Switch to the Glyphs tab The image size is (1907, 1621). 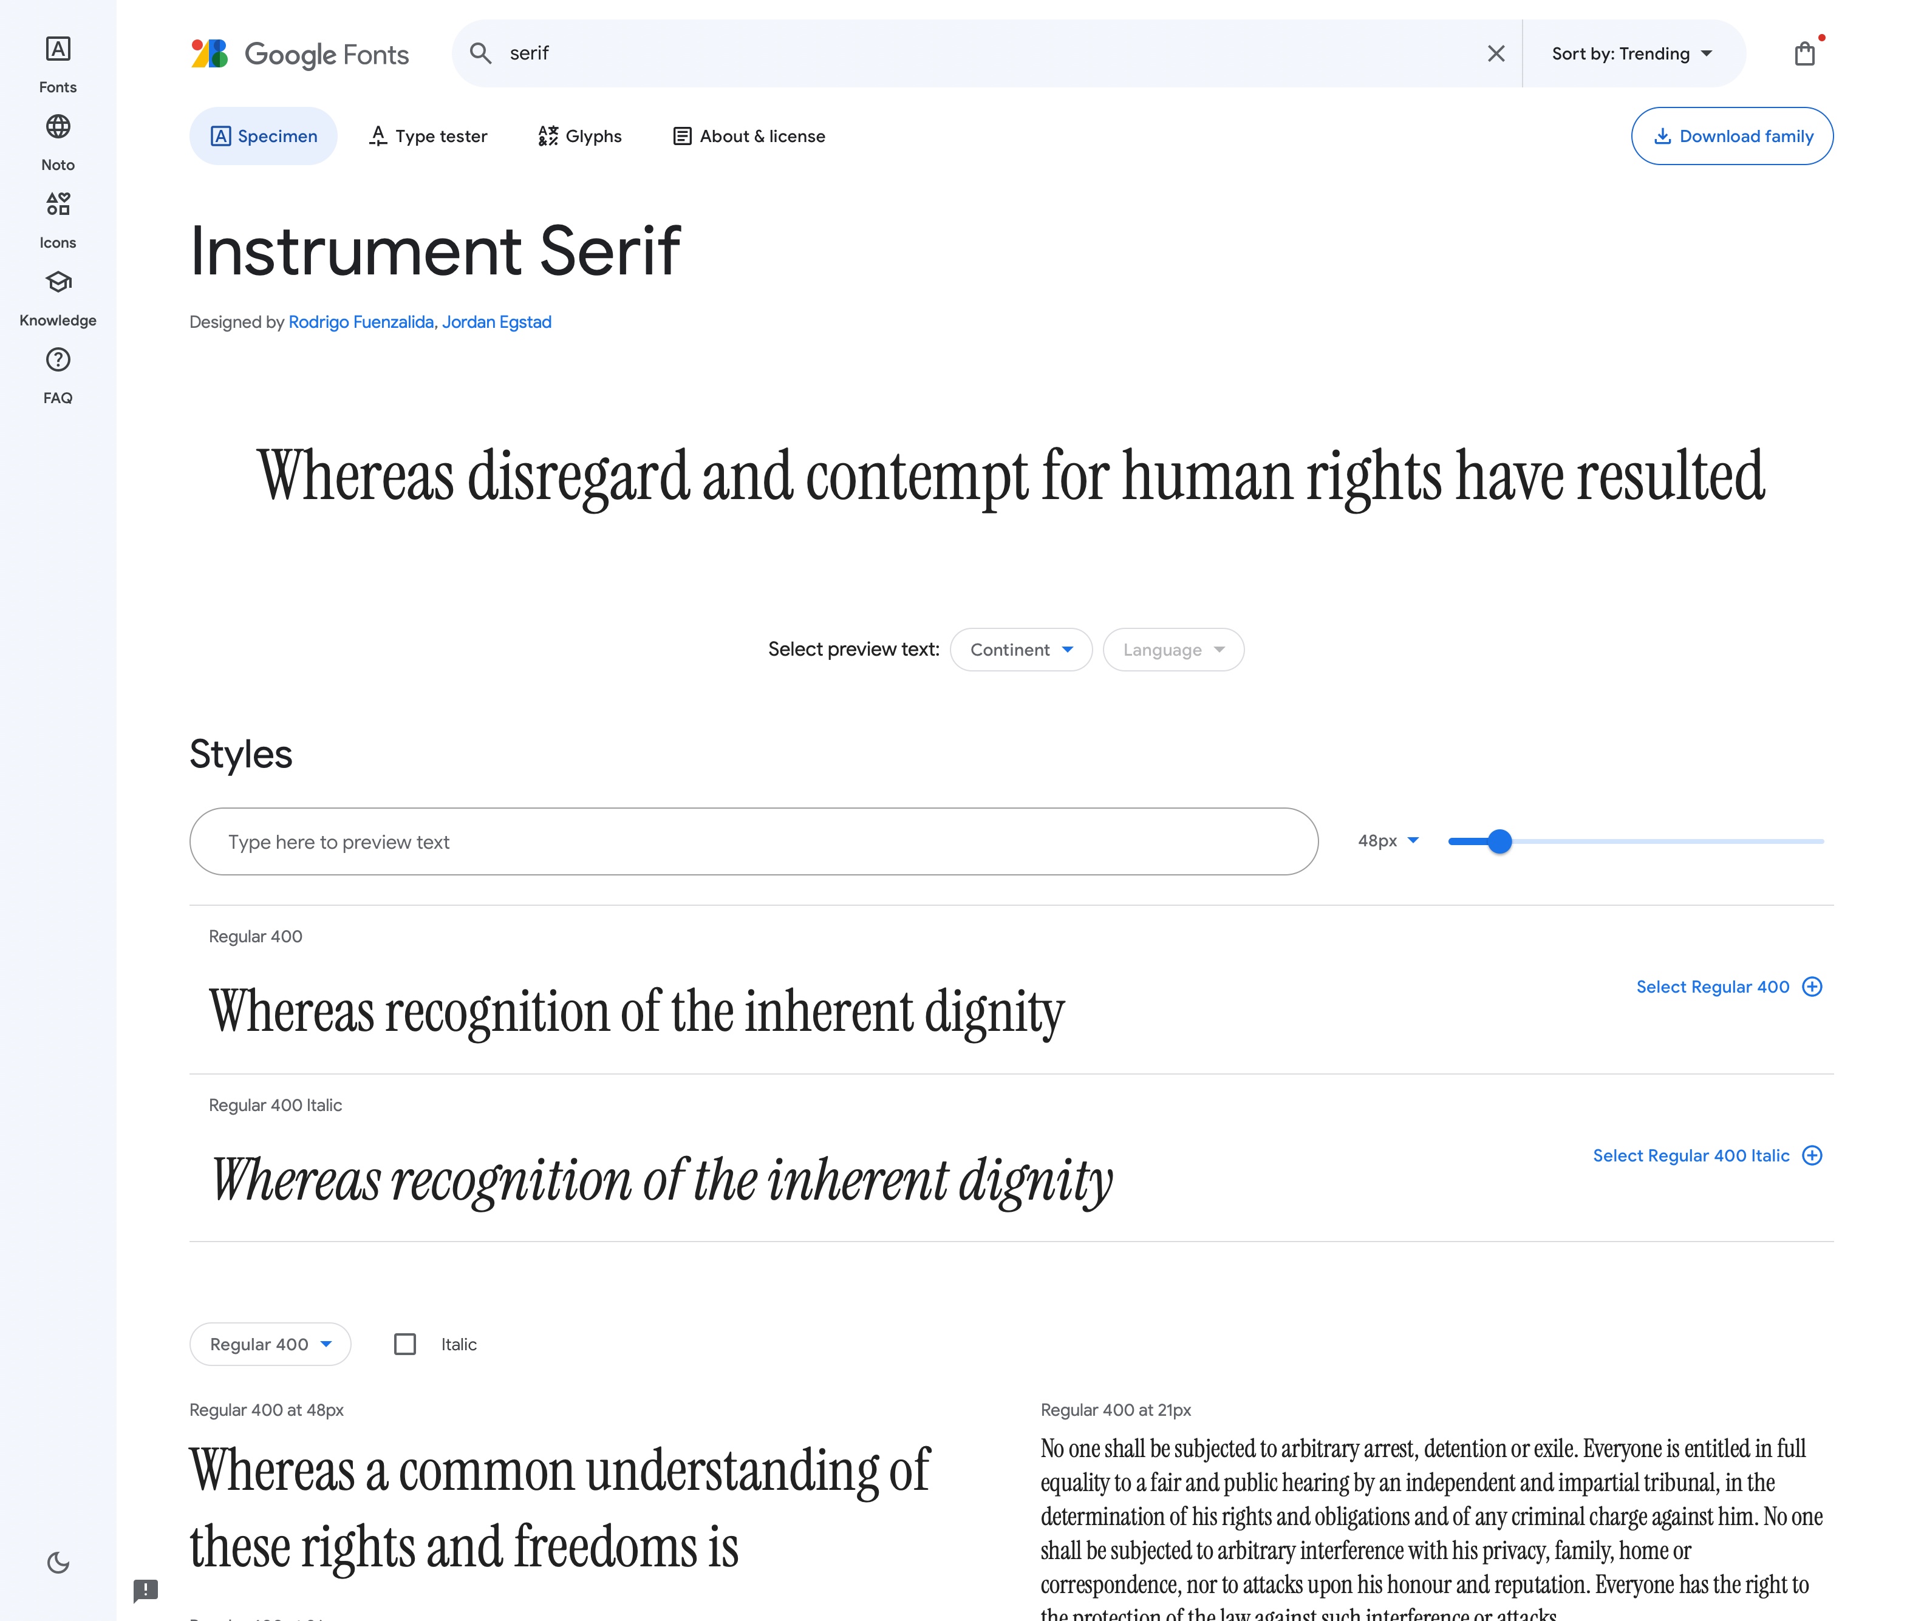580,136
